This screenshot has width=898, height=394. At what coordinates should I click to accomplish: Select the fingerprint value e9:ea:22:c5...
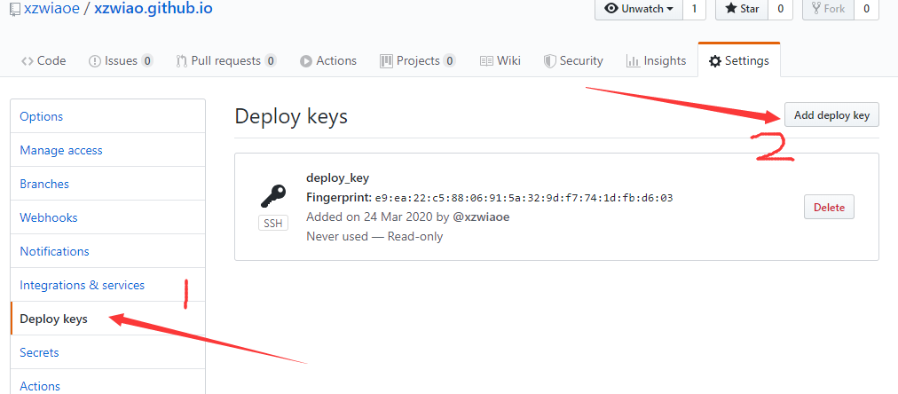pyautogui.click(x=524, y=198)
